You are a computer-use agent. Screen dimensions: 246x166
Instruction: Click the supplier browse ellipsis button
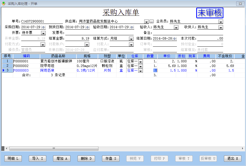tap(152, 21)
